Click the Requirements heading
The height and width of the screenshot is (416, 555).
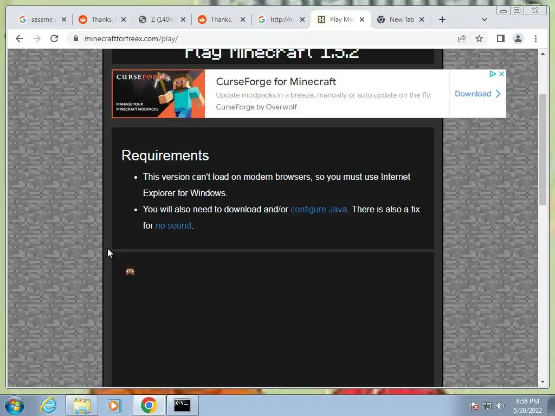165,155
